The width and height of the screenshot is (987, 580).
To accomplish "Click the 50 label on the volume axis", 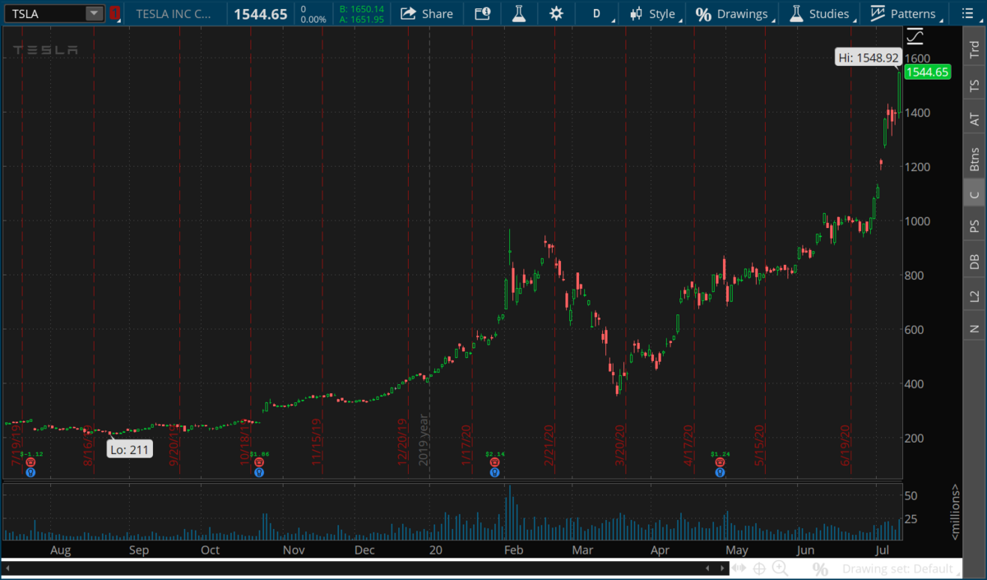I will [x=911, y=496].
